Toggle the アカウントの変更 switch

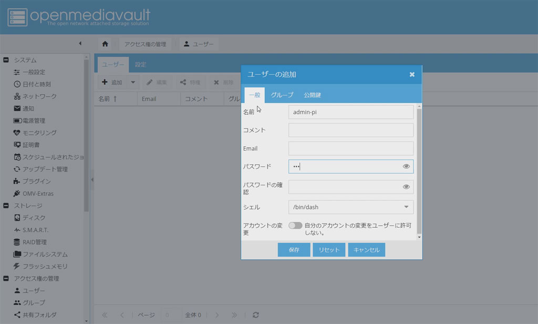point(295,226)
